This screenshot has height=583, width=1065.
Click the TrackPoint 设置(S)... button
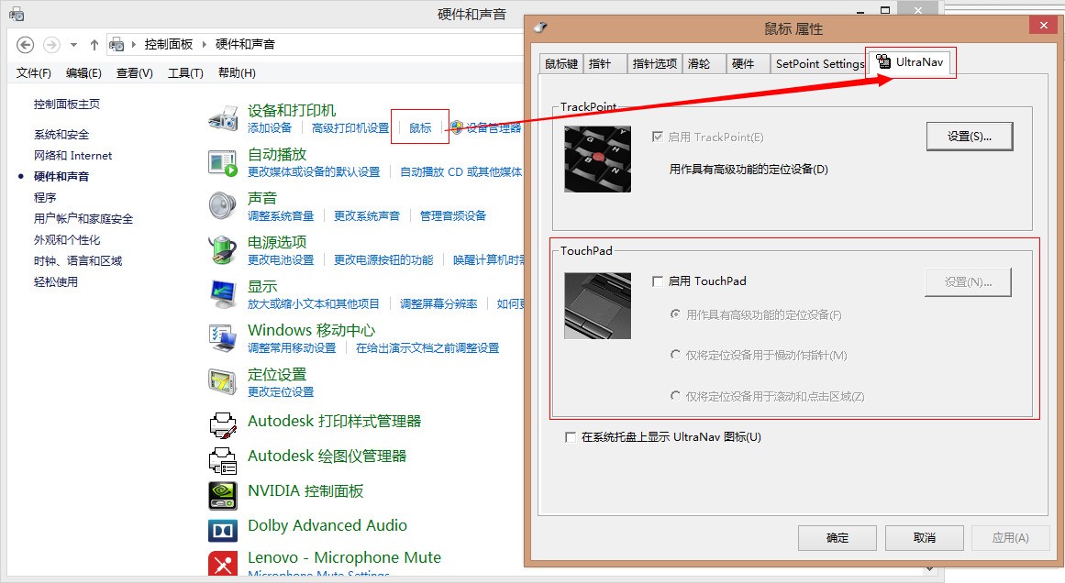[x=969, y=136]
